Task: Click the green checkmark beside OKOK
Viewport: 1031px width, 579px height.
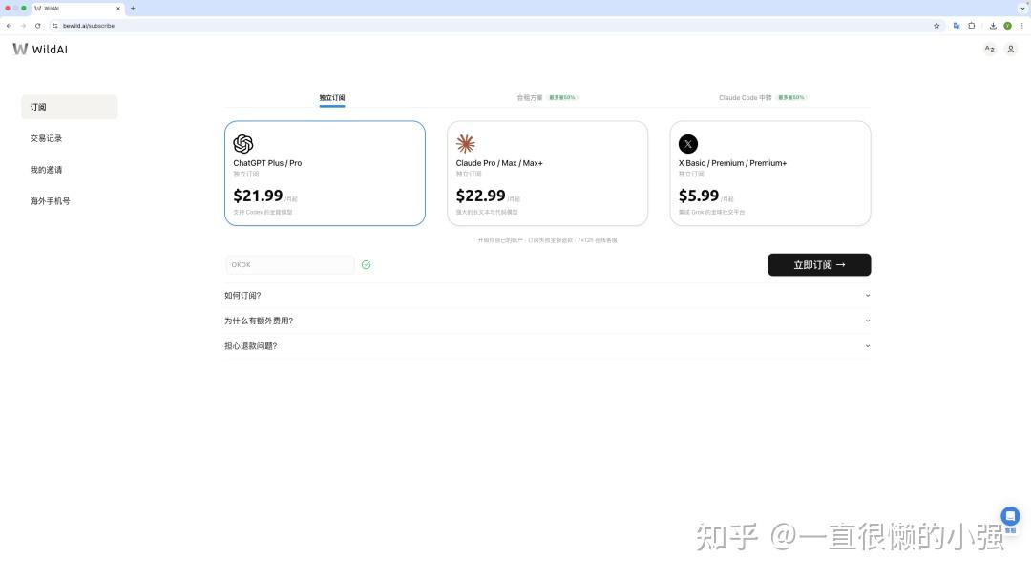Action: (367, 265)
